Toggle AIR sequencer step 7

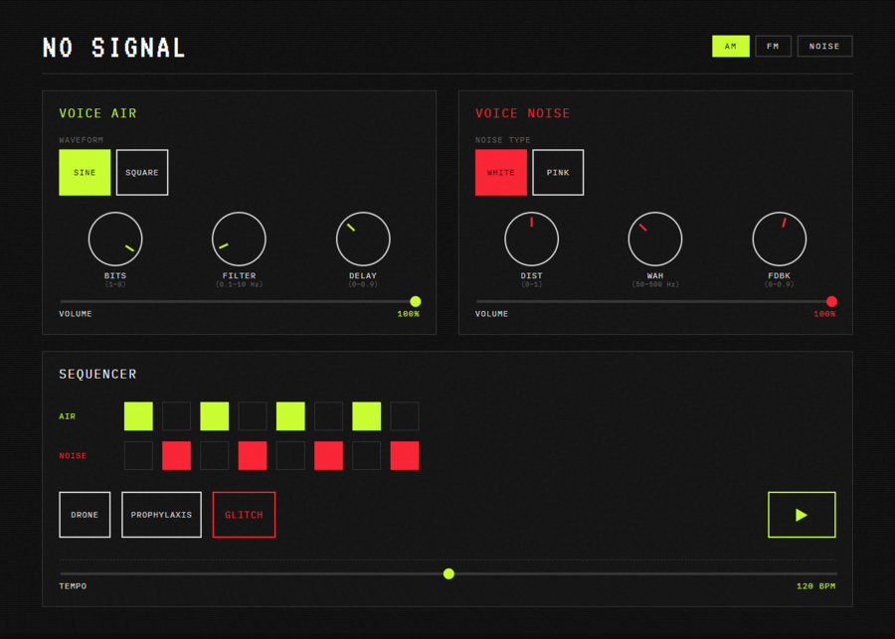[366, 416]
